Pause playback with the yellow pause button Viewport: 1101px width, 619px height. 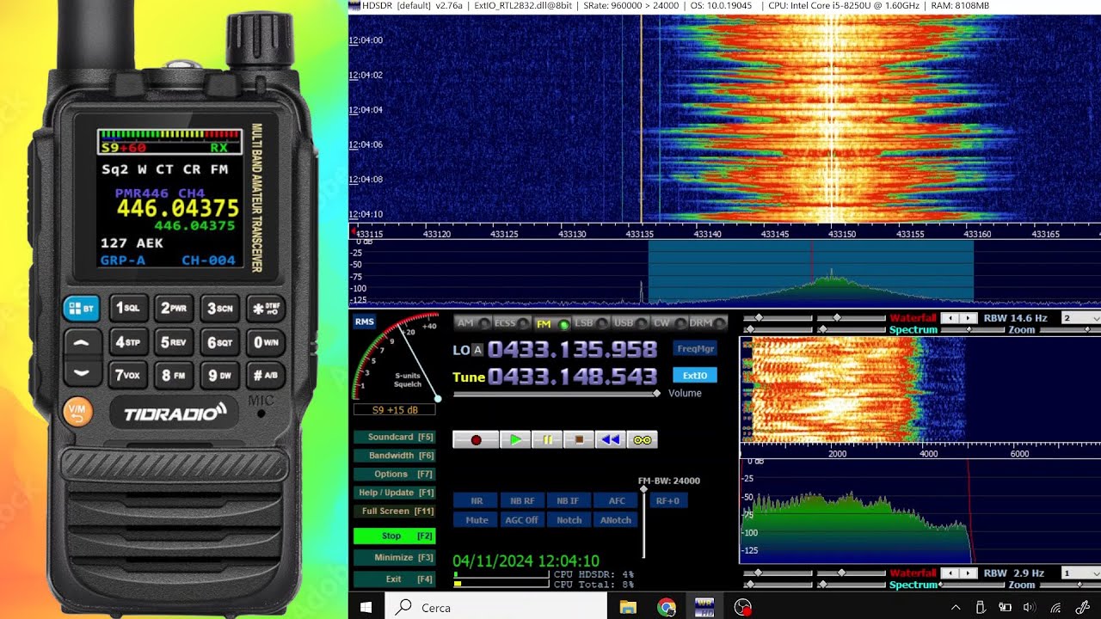pos(547,439)
